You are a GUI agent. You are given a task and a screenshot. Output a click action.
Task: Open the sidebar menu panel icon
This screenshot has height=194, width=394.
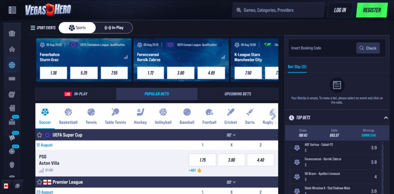12,10
